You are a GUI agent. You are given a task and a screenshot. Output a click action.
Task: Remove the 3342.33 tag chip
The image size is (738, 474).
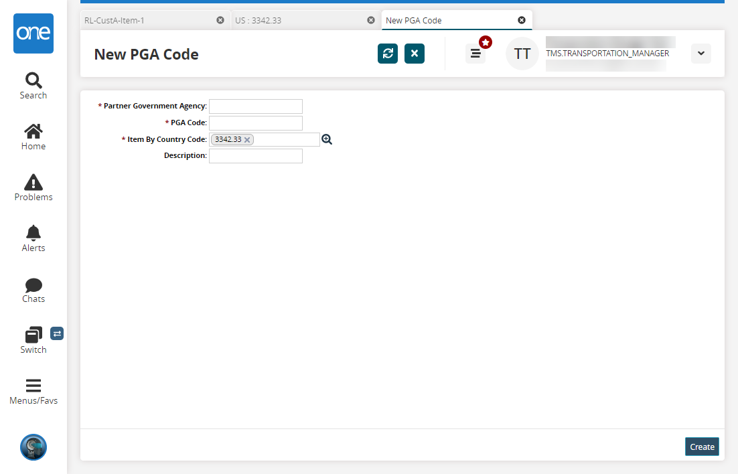247,140
